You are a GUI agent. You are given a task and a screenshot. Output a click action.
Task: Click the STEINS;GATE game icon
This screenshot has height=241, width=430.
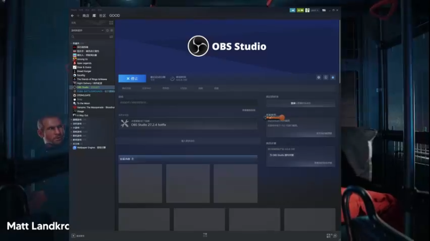point(75,95)
